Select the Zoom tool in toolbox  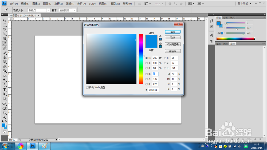coord(5,117)
